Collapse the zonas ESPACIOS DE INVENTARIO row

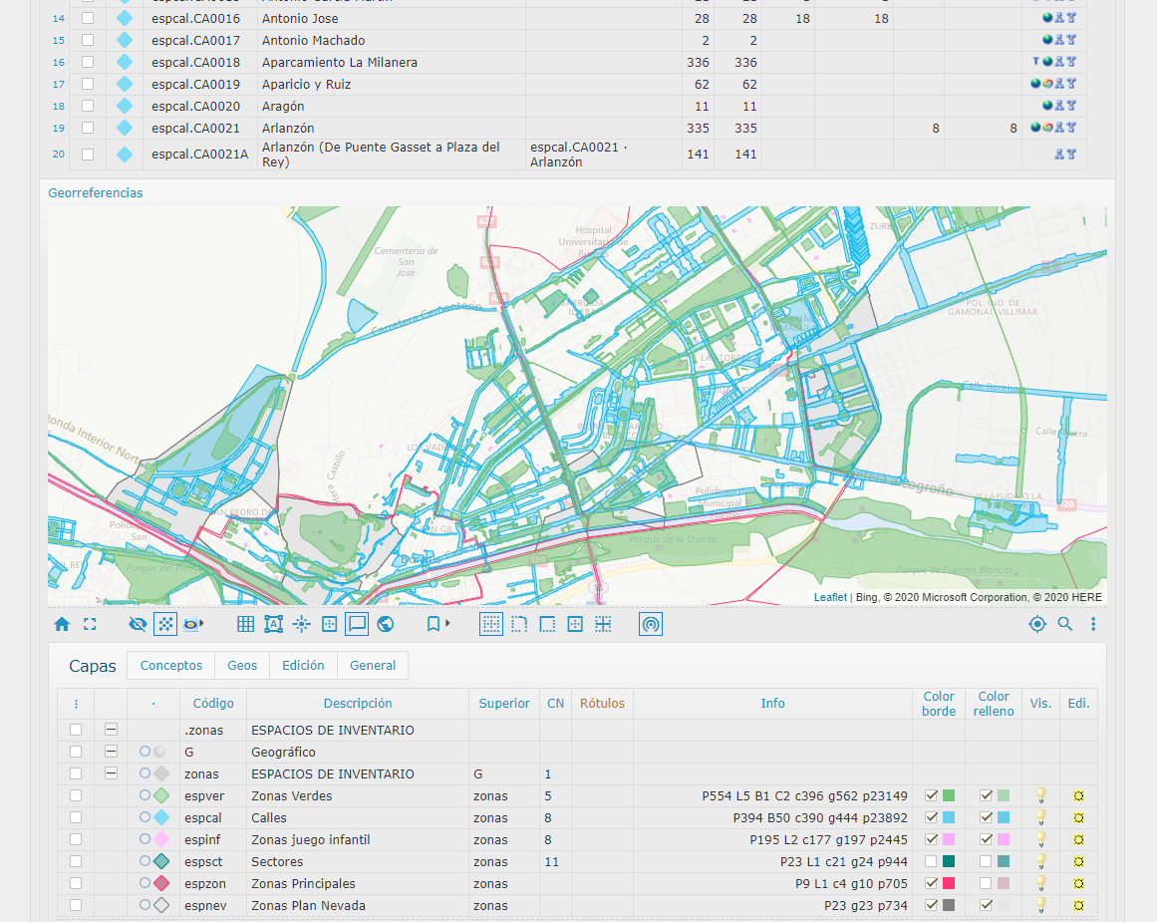[111, 773]
